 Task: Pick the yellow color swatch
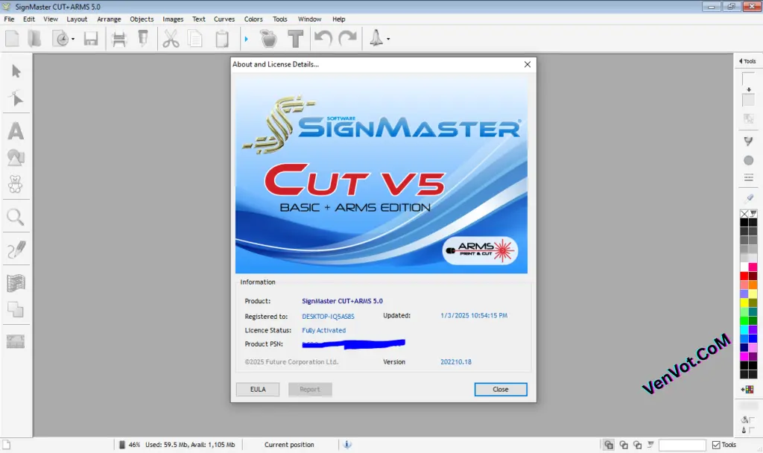(x=744, y=302)
